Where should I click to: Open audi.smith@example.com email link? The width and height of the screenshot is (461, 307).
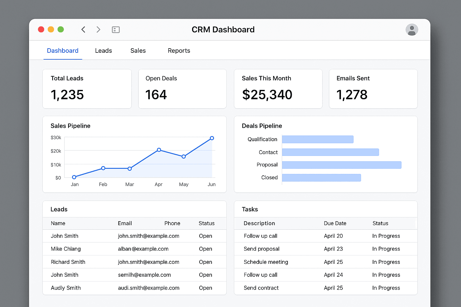point(149,288)
